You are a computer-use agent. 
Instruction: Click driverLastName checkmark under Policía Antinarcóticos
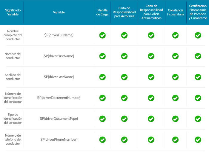pyautogui.click(x=151, y=77)
